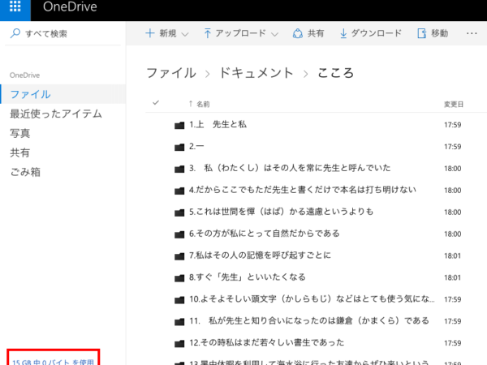
Task: Open folder 1.上 先生と私
Action: pos(218,125)
